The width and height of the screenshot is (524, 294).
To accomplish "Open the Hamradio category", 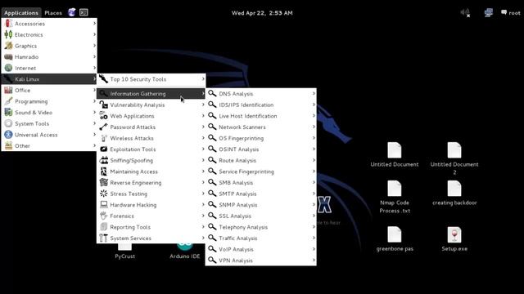I will coord(49,57).
